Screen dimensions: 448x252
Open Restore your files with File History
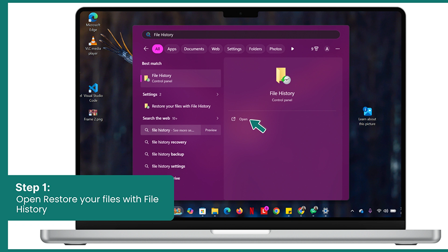click(181, 106)
